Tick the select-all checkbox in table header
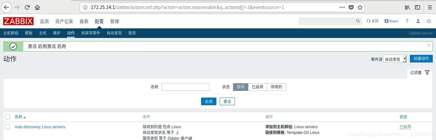 coord(8,117)
